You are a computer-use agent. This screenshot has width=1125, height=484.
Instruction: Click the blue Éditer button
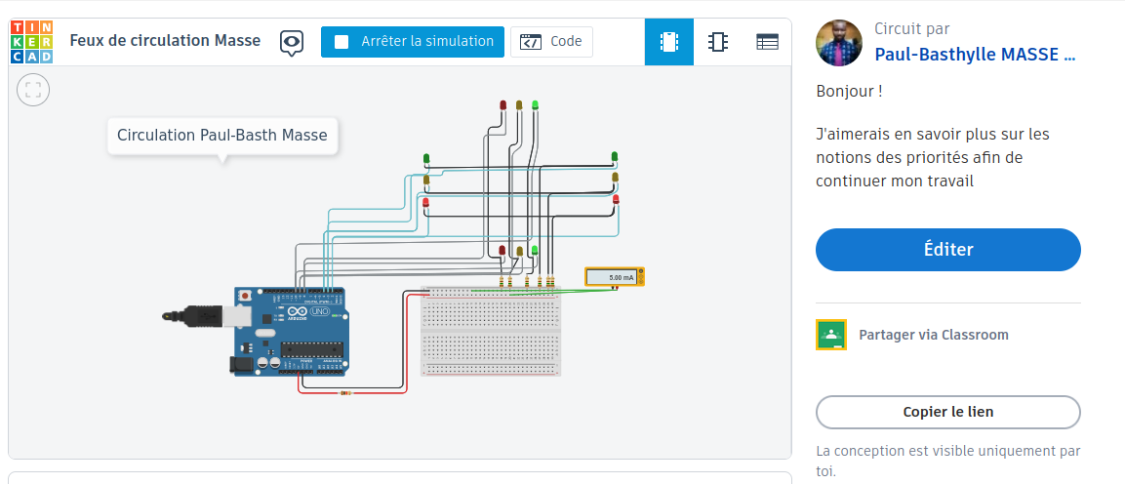tap(947, 250)
